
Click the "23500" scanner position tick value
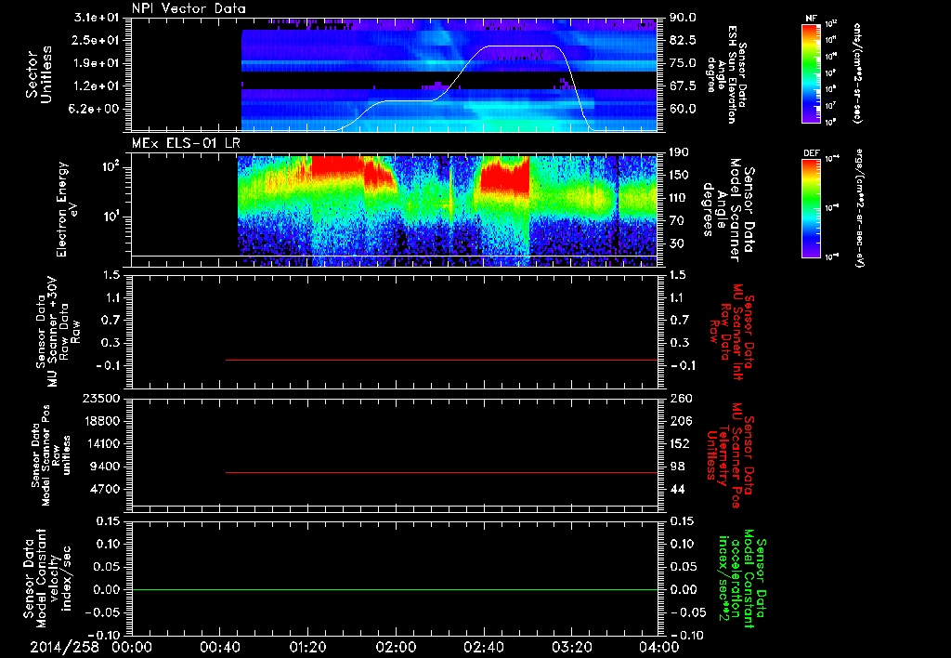tap(100, 398)
